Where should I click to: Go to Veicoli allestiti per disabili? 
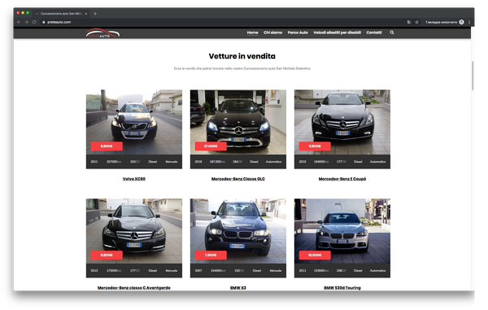coord(337,33)
